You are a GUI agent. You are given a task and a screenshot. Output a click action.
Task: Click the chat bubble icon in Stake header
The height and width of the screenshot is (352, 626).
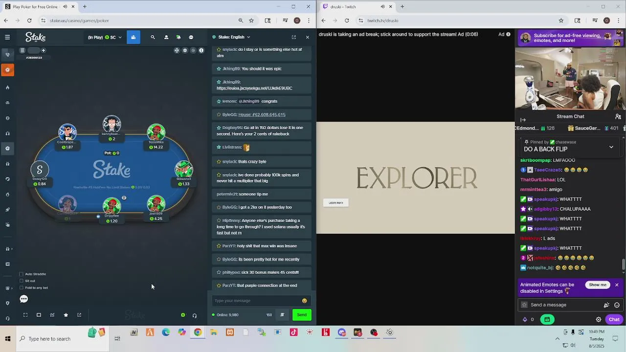coord(191,37)
